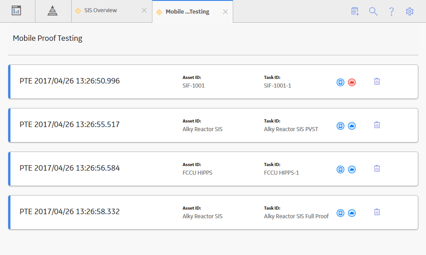Click Alky Reactor SIS asset in Full Proof row
The height and width of the screenshot is (255, 426).
[x=202, y=216]
